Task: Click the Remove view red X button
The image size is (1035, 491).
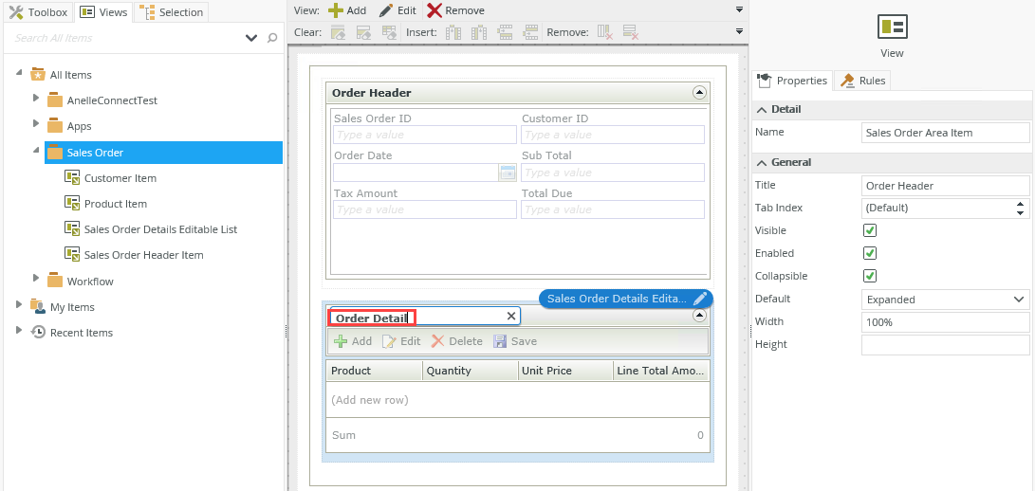Action: click(x=455, y=10)
